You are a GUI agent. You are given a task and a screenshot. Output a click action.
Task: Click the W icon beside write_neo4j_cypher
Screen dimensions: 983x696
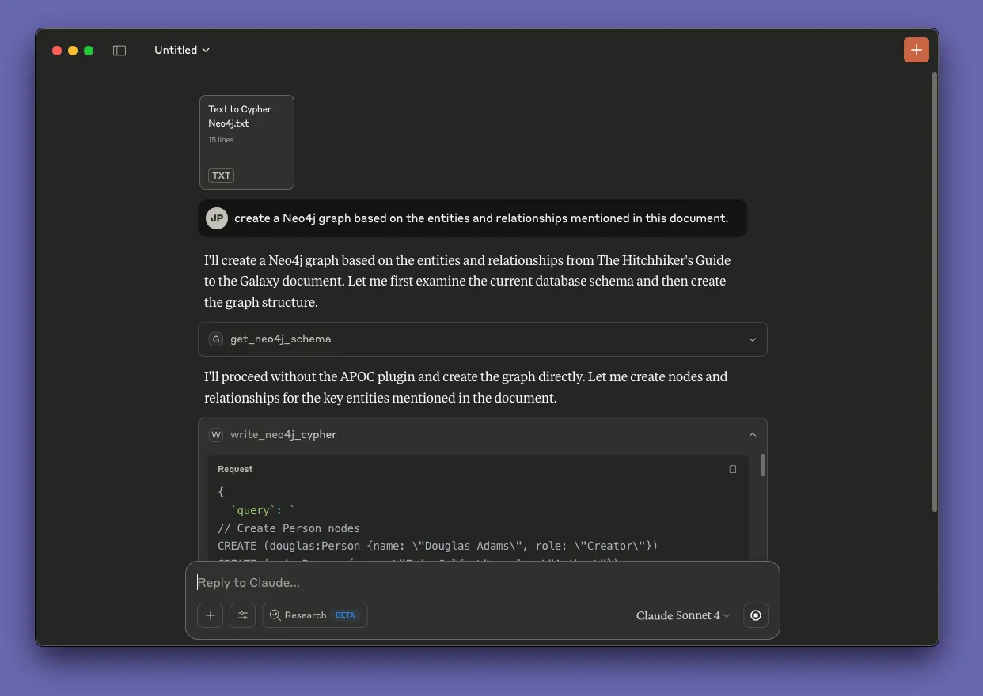[x=215, y=435]
